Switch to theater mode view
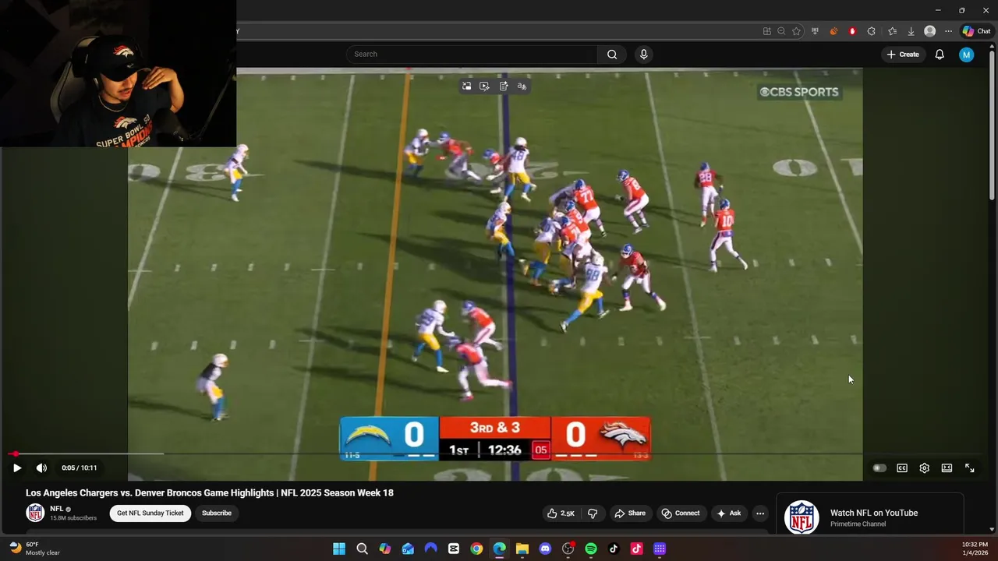Viewport: 998px width, 561px height. point(947,468)
